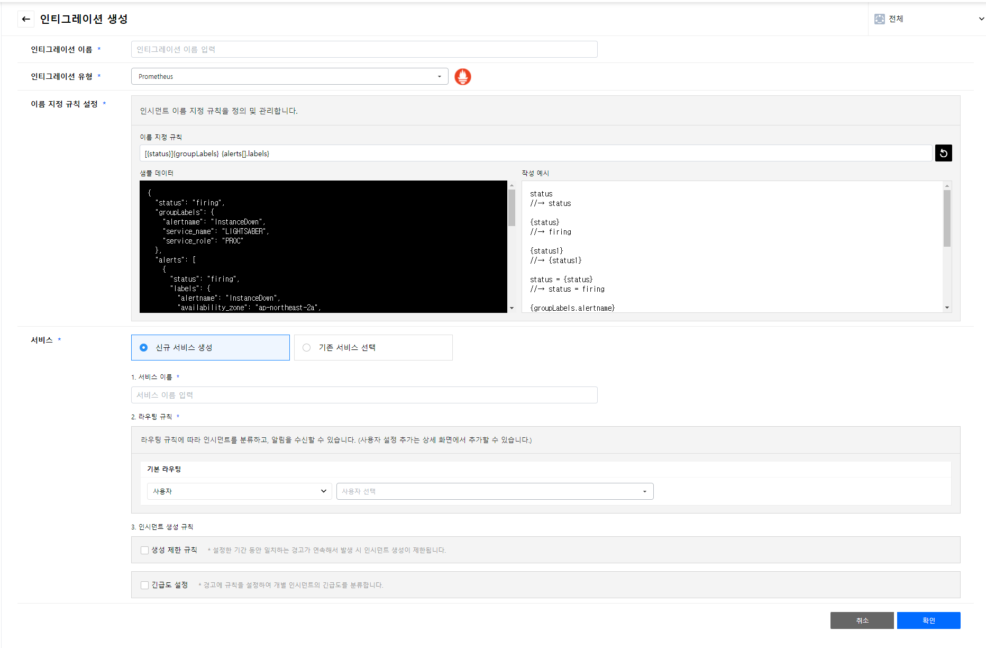Click the 작성 예시 scrollbar thumb
This screenshot has height=648, width=986.
coord(947,218)
